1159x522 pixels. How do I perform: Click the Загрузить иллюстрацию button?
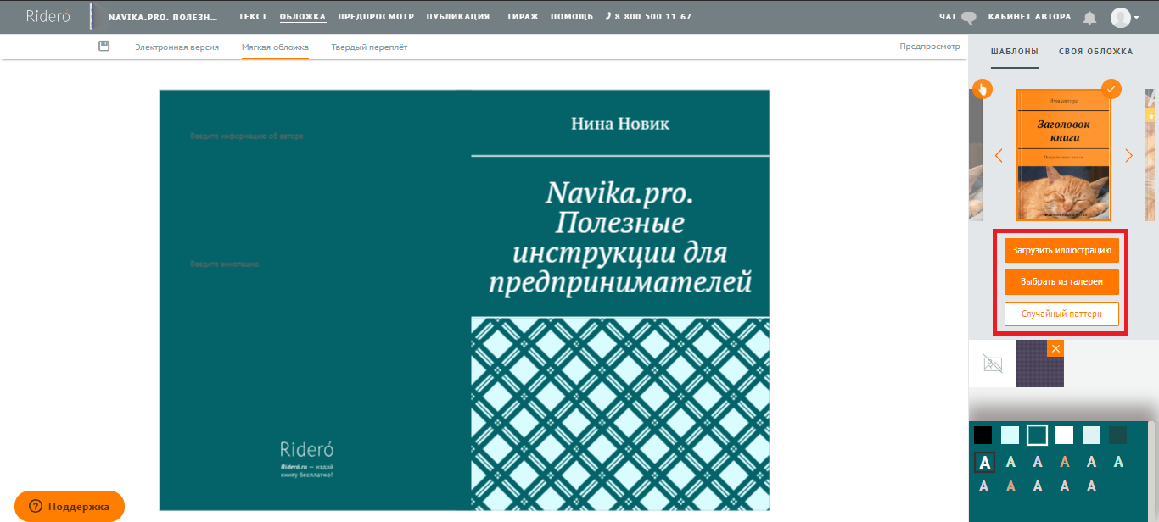click(1061, 251)
